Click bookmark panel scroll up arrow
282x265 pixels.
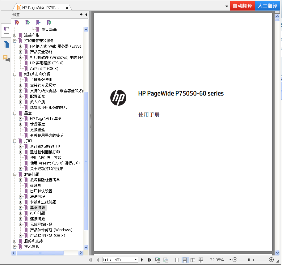[x=86, y=29]
